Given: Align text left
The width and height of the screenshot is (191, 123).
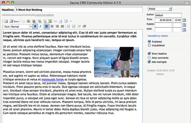Looking at the screenshot, I should click(x=47, y=26).
